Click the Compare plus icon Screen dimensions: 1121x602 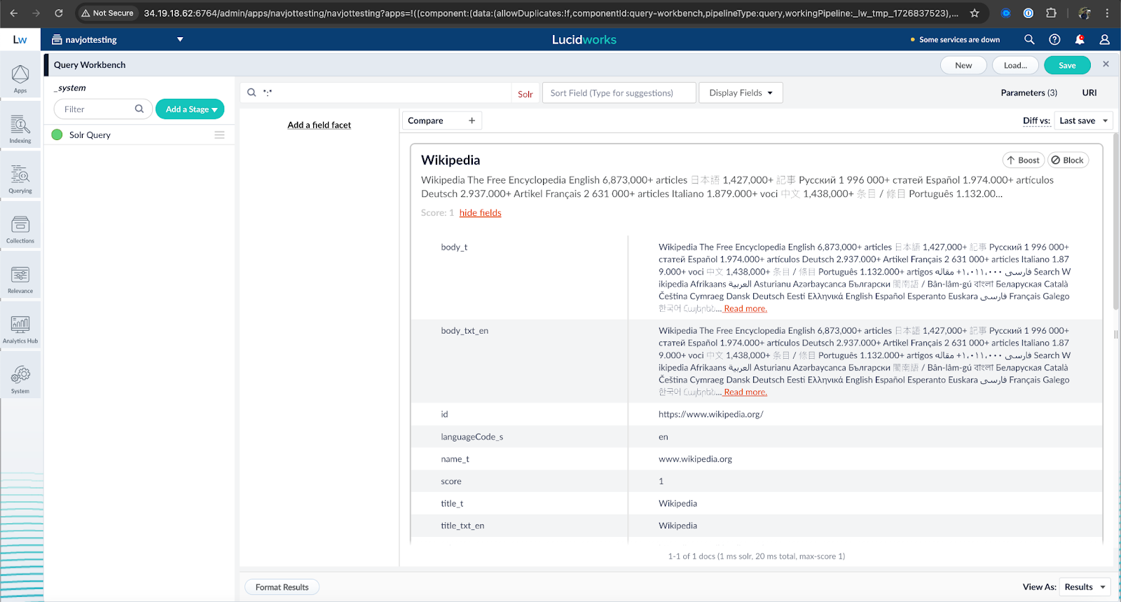472,121
